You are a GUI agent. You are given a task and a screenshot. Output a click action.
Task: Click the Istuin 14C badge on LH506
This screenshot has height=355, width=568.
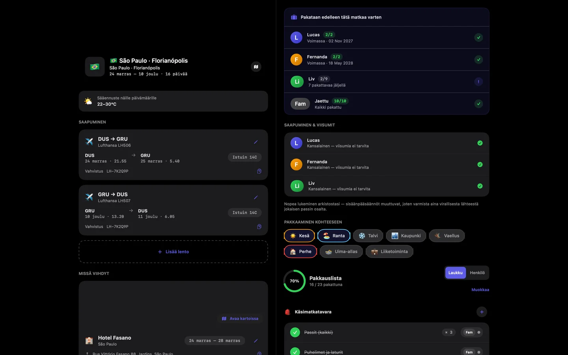(245, 157)
